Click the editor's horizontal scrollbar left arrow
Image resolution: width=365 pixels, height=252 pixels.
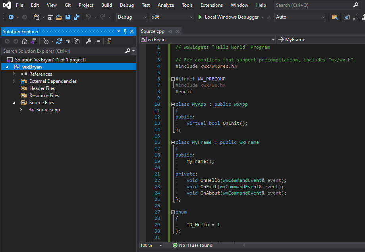(x=244, y=245)
